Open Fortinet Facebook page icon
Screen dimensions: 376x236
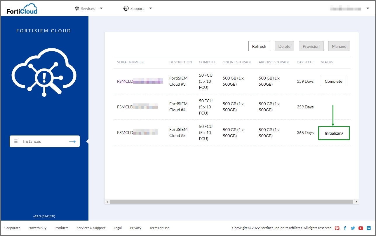pyautogui.click(x=345, y=228)
